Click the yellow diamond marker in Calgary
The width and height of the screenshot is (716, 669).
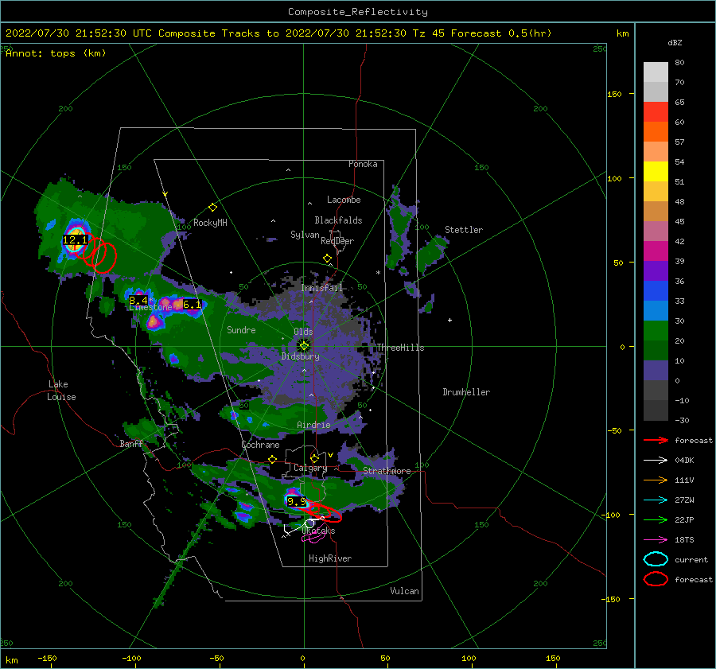314,458
